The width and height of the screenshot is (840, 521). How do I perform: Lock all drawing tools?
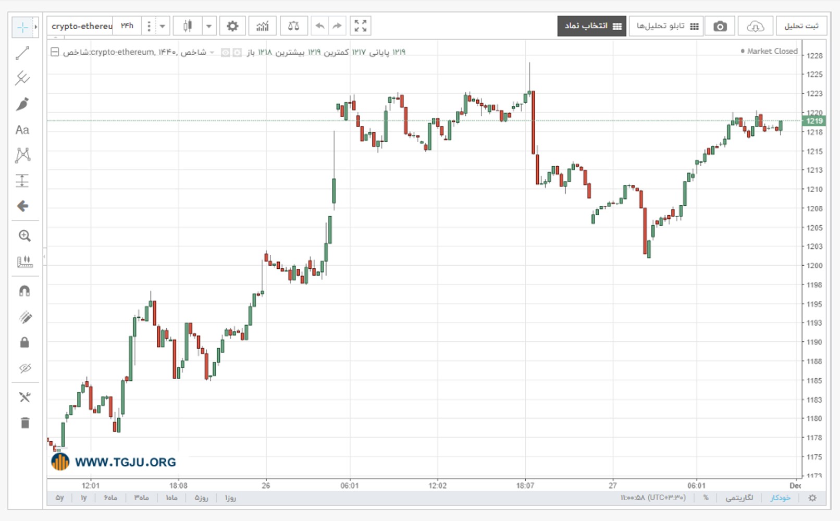point(24,342)
